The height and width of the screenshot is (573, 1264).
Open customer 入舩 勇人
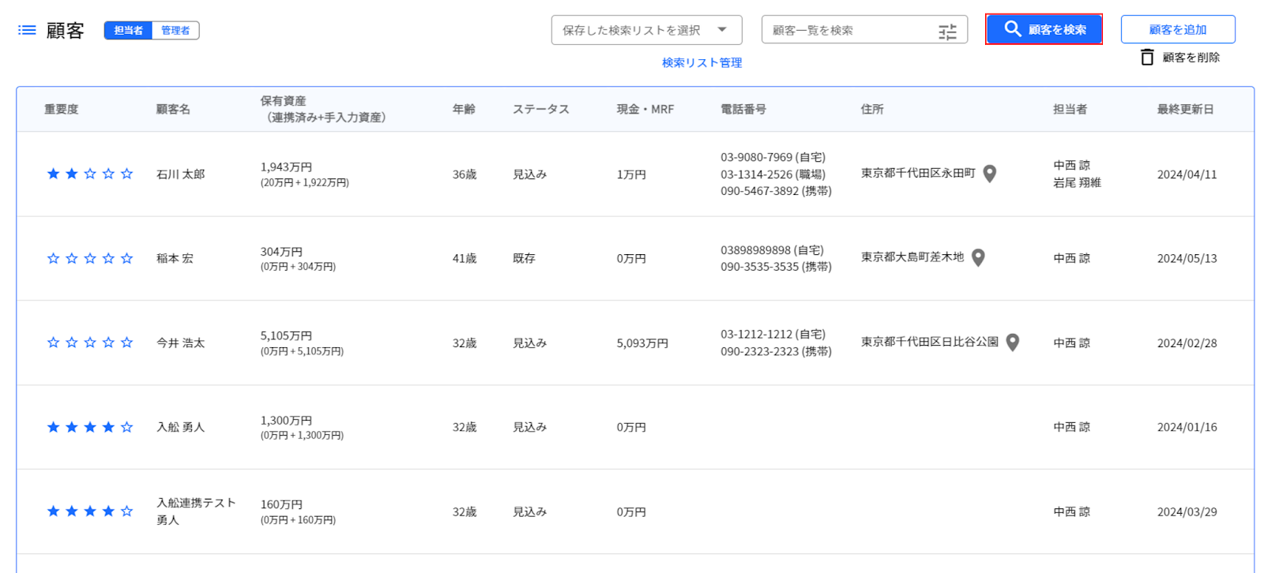tap(180, 427)
